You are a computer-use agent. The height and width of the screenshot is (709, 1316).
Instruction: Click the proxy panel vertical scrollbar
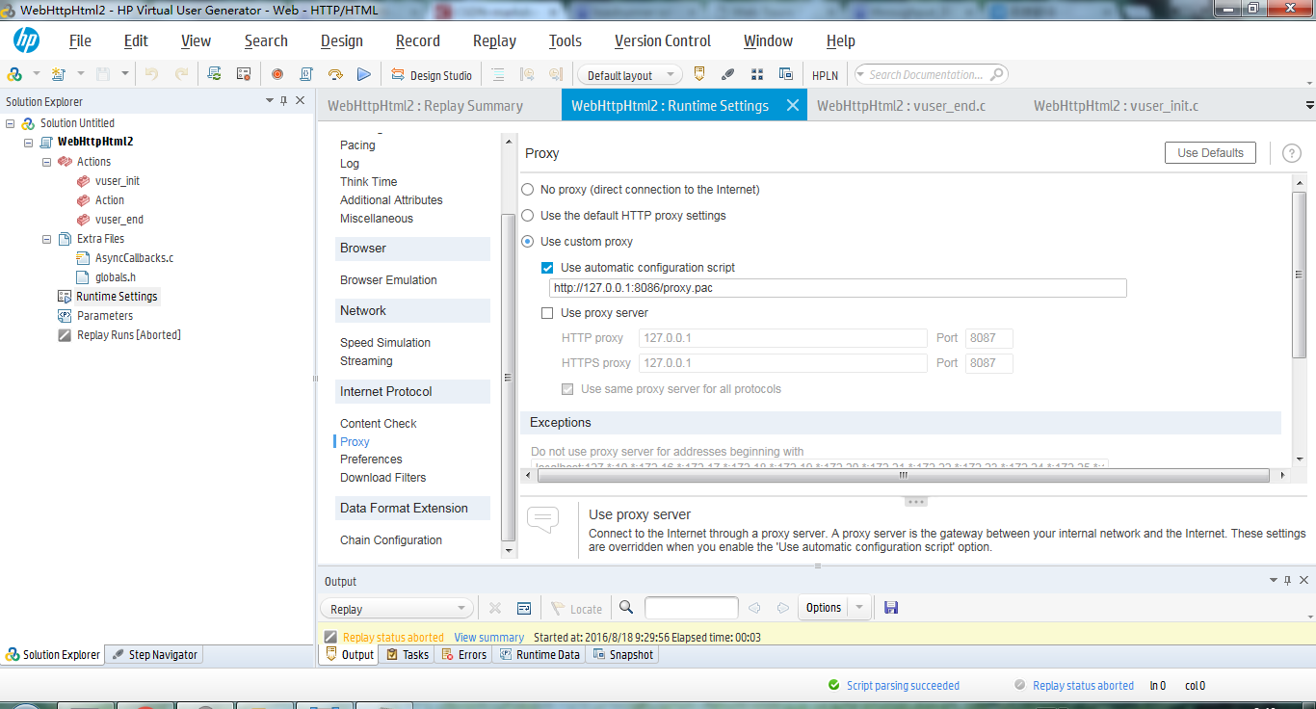(1299, 274)
